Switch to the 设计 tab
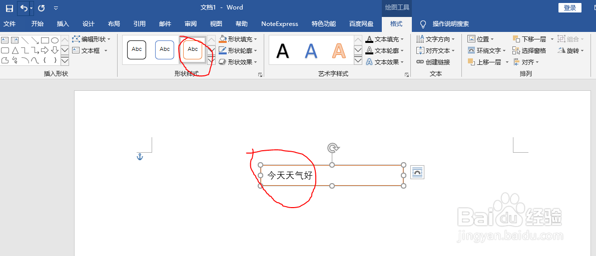The height and width of the screenshot is (256, 596). [x=88, y=24]
